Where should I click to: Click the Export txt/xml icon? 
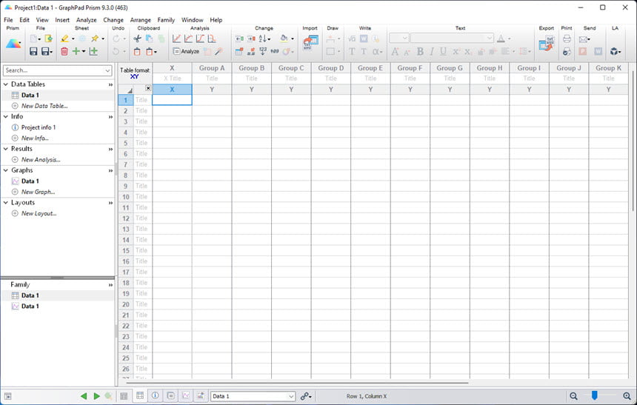coord(546,43)
